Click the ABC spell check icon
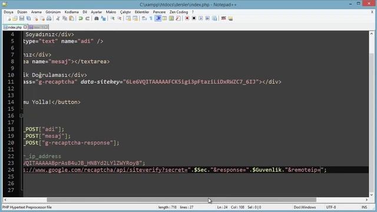Image resolution: width=377 pixels, height=212 pixels. 224,18
